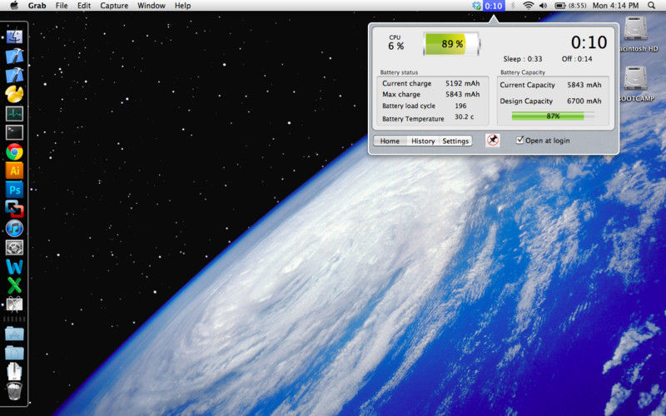Open the Wi-Fi status menu

(529, 6)
